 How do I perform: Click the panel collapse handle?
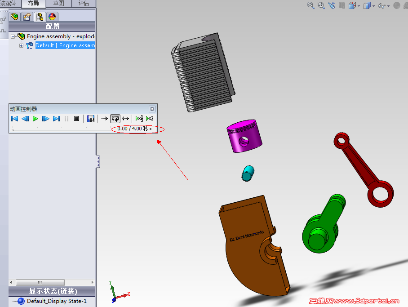(x=98, y=161)
